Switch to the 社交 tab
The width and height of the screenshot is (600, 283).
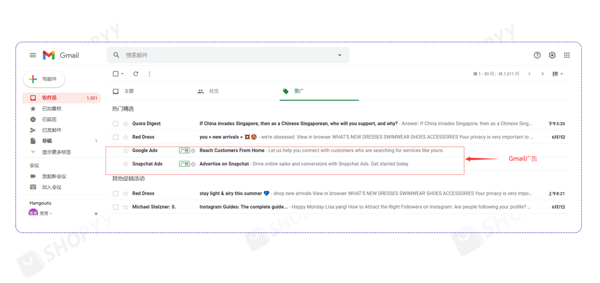click(x=214, y=91)
